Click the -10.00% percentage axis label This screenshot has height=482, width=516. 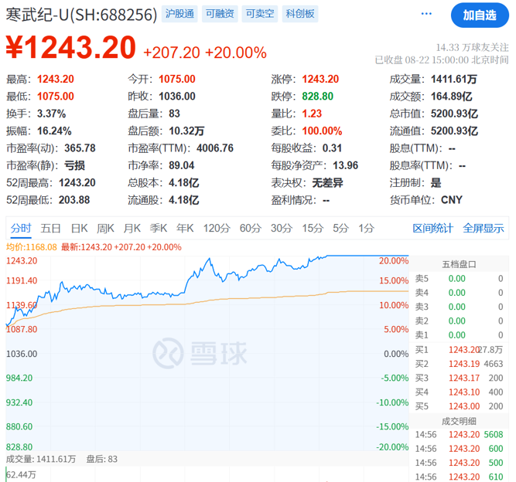click(392, 402)
